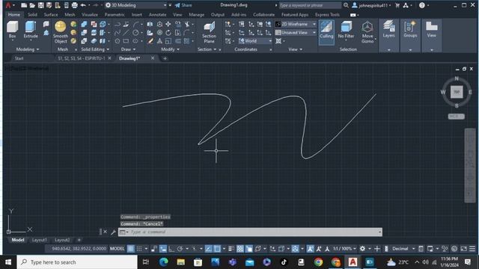Click the Undo arrow
Screen dimensions: 479x269
click(x=83, y=5)
